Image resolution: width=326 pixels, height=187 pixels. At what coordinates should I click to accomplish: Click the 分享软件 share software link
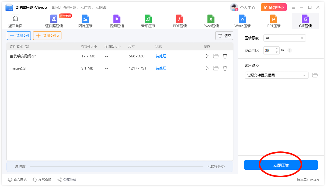click(67, 180)
